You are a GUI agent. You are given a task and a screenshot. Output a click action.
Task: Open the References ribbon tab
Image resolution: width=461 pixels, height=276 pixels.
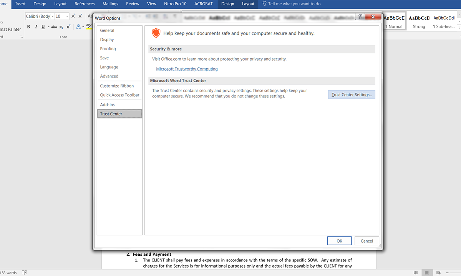click(x=85, y=4)
